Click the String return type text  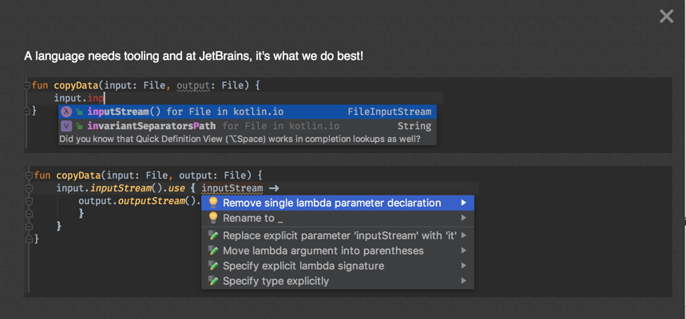[414, 127]
